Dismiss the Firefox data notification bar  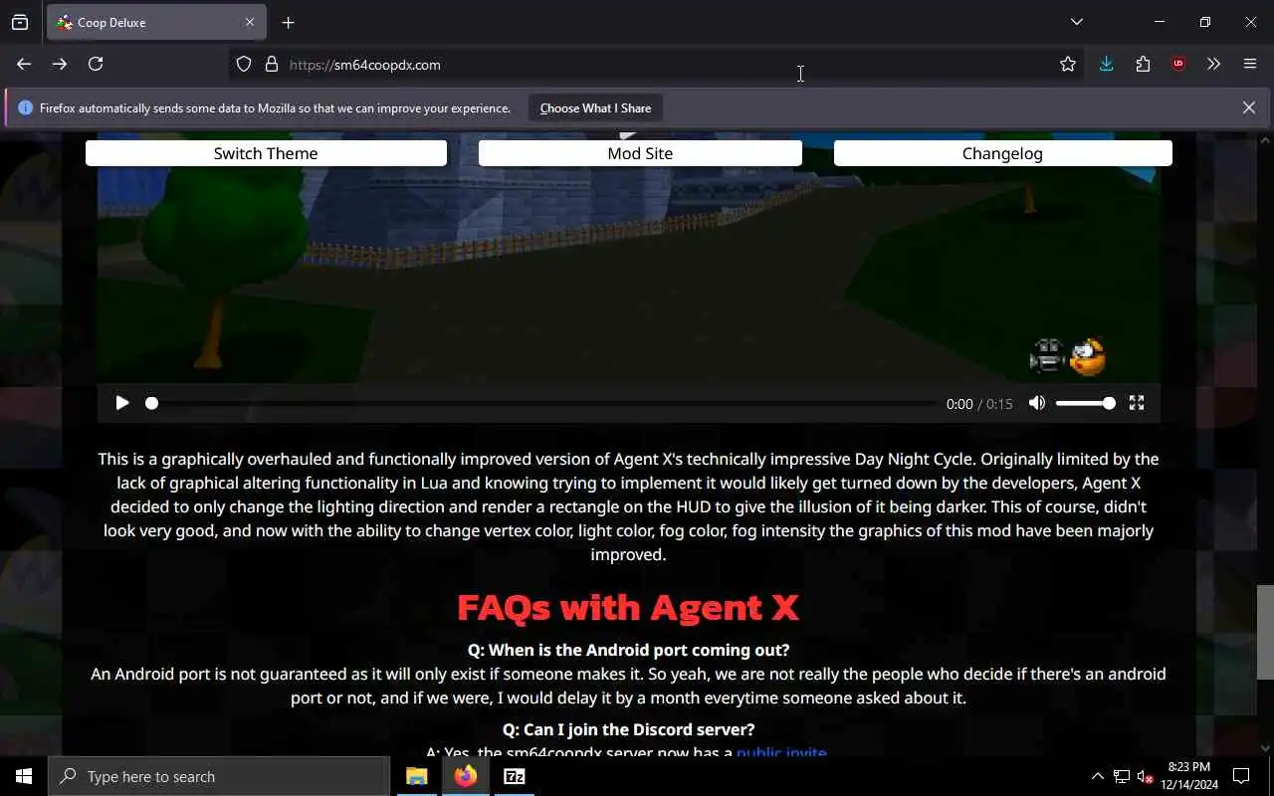tap(1249, 107)
